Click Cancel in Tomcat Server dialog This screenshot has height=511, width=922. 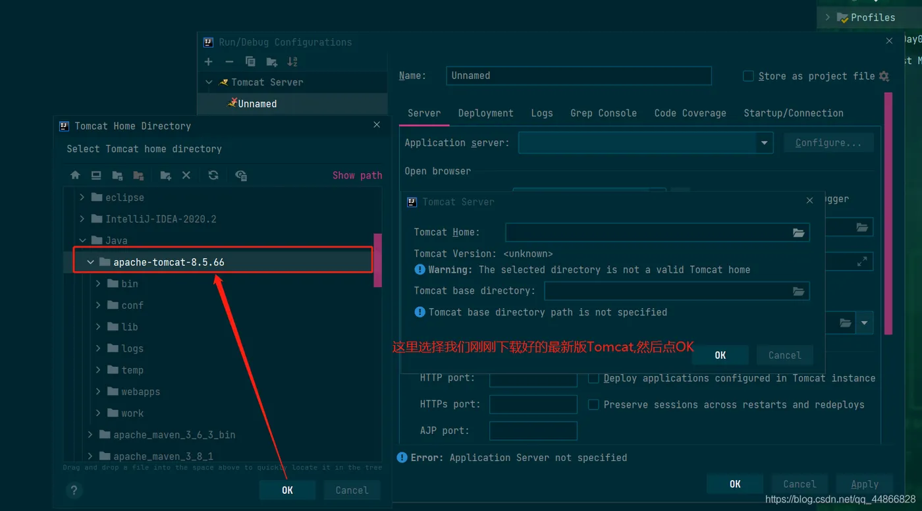785,355
